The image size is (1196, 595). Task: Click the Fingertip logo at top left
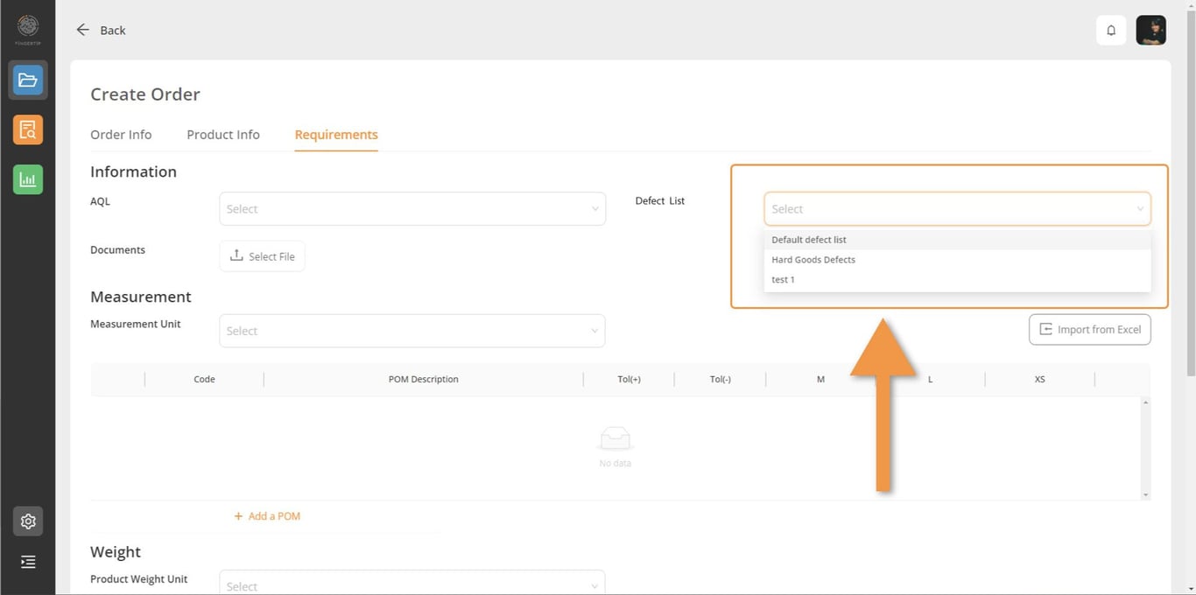(28, 29)
